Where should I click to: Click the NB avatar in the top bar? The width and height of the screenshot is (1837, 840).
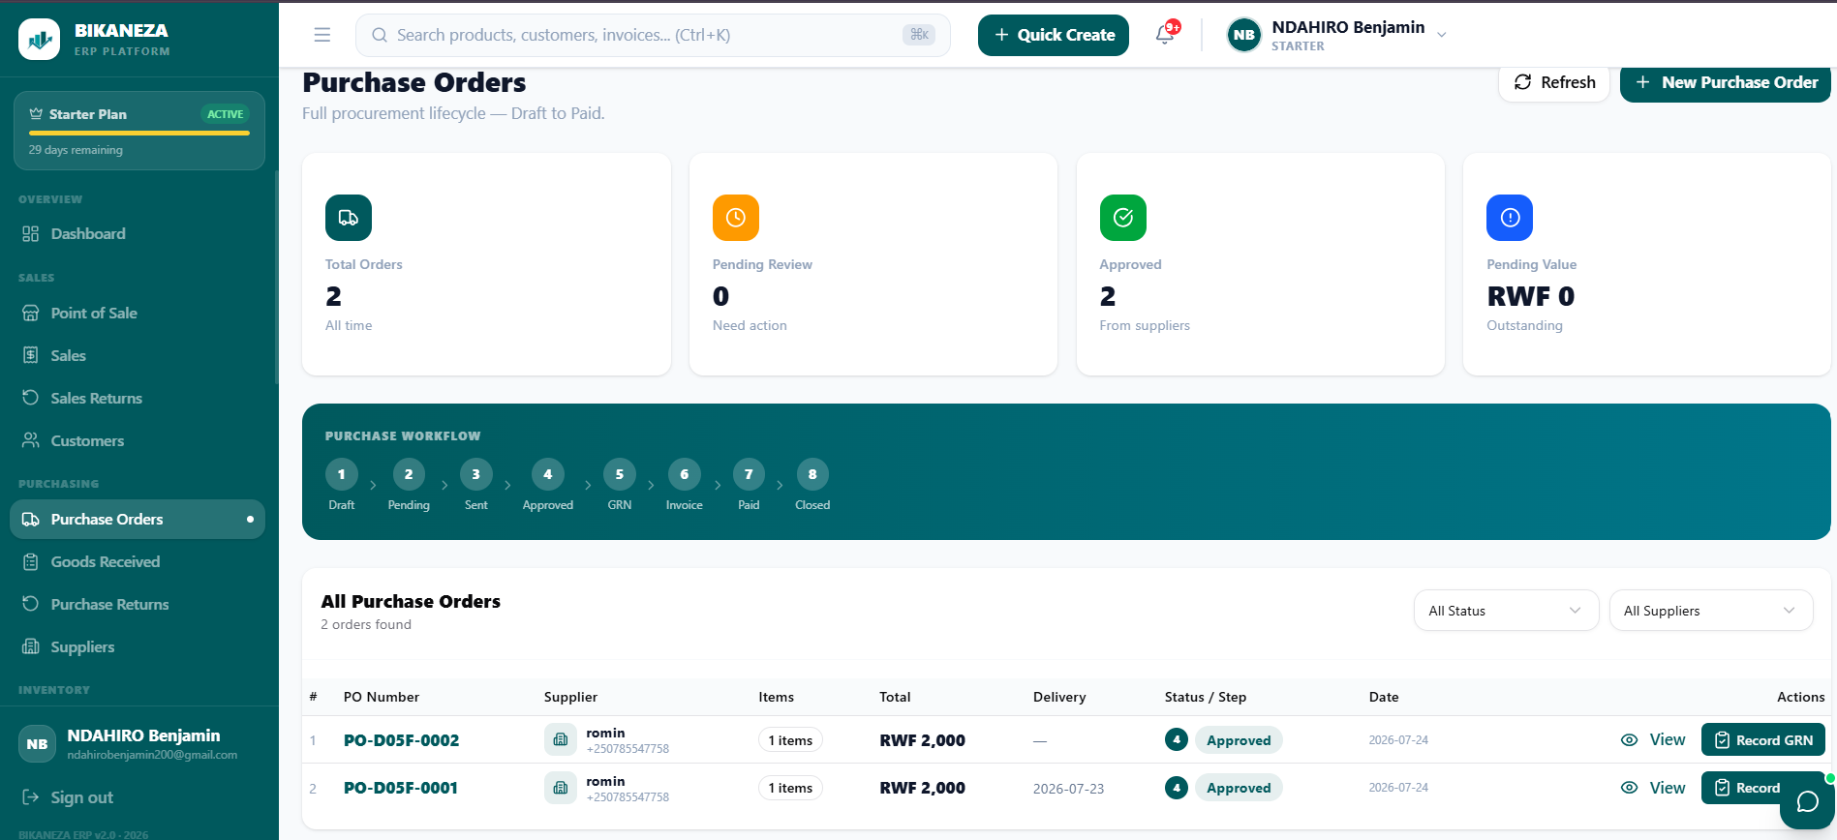click(x=1243, y=35)
